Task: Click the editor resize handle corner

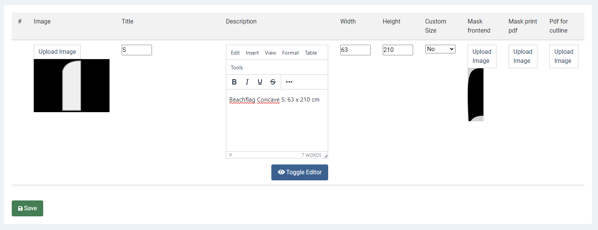Action: click(326, 156)
